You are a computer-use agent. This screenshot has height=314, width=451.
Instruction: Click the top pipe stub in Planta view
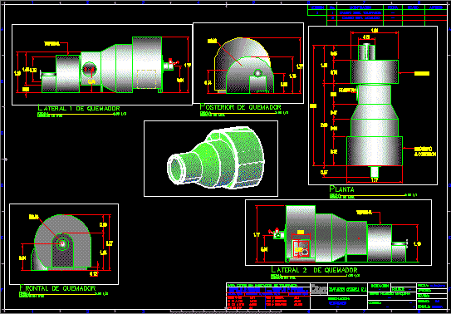pos(366,52)
